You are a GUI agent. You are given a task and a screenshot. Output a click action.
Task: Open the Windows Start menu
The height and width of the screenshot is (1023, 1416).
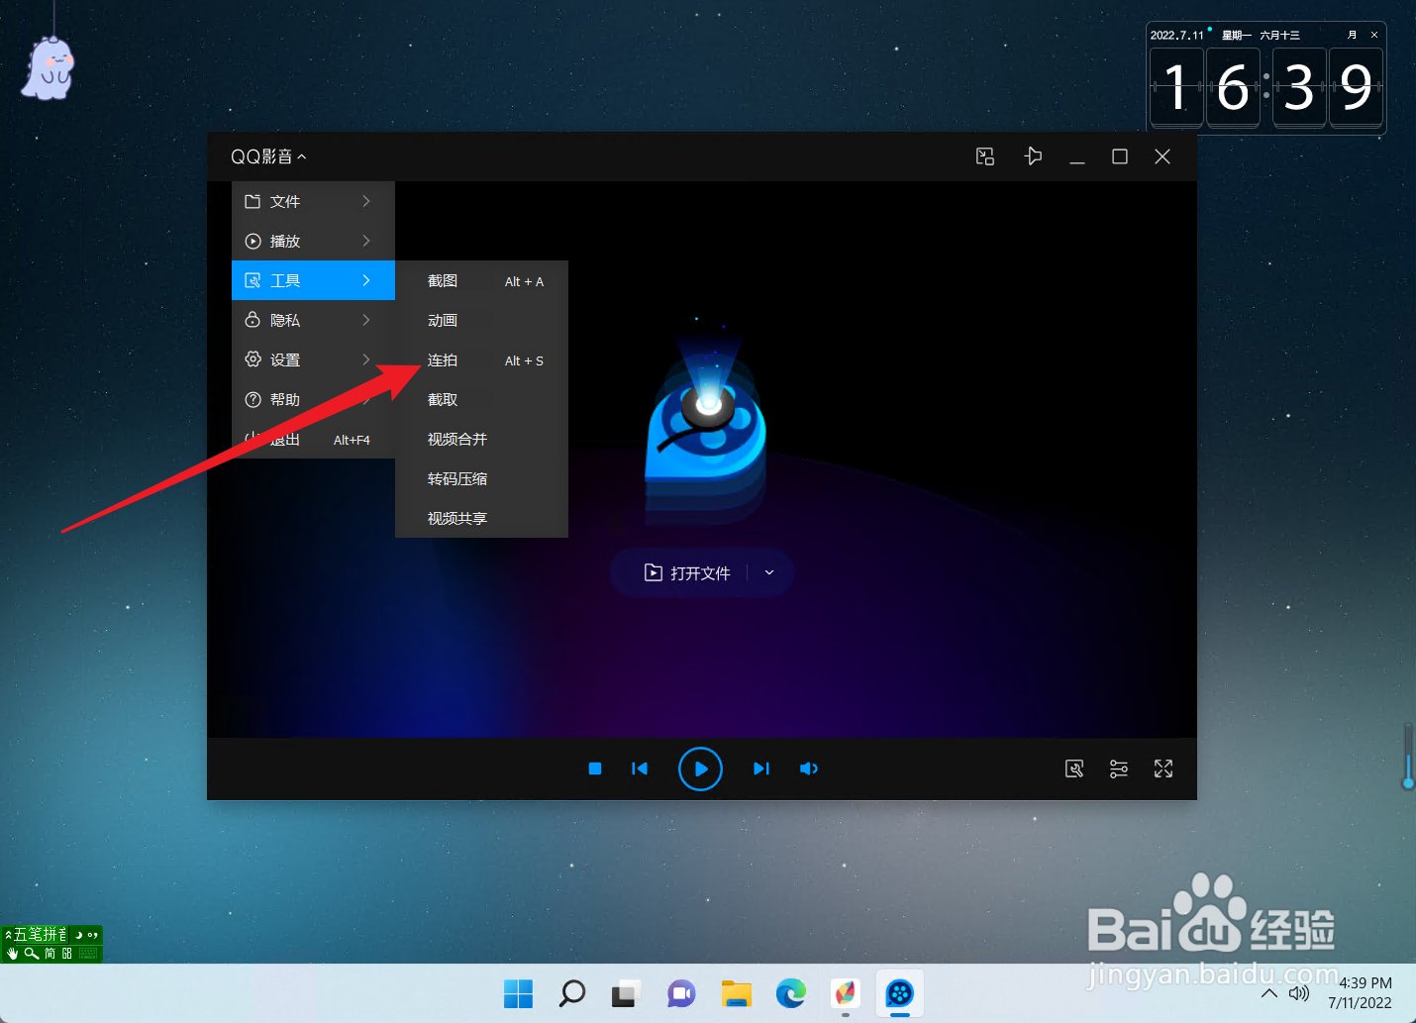pyautogui.click(x=518, y=993)
